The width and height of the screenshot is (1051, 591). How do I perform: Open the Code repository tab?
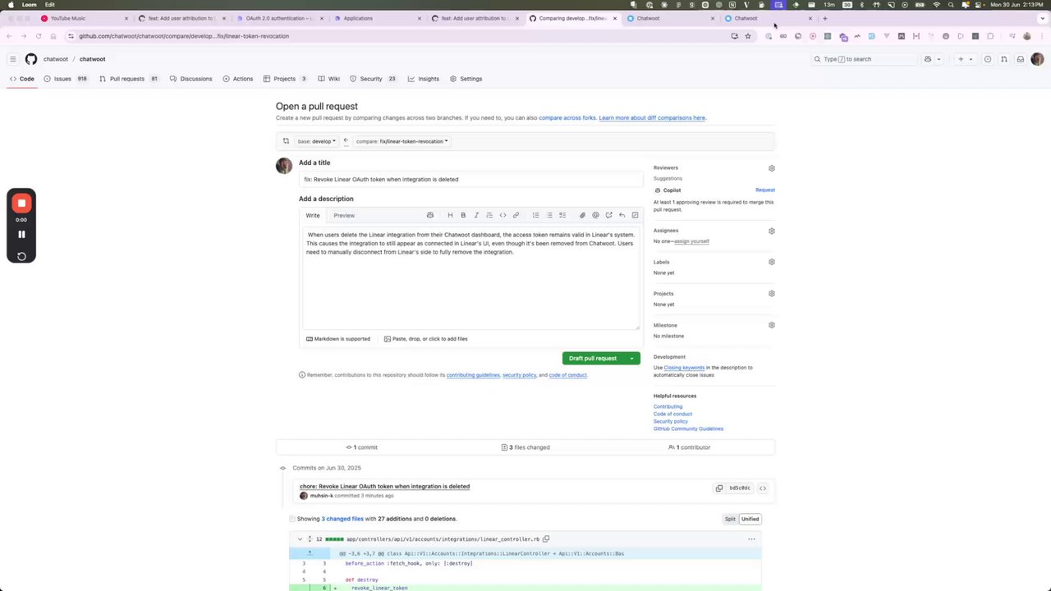[22, 79]
